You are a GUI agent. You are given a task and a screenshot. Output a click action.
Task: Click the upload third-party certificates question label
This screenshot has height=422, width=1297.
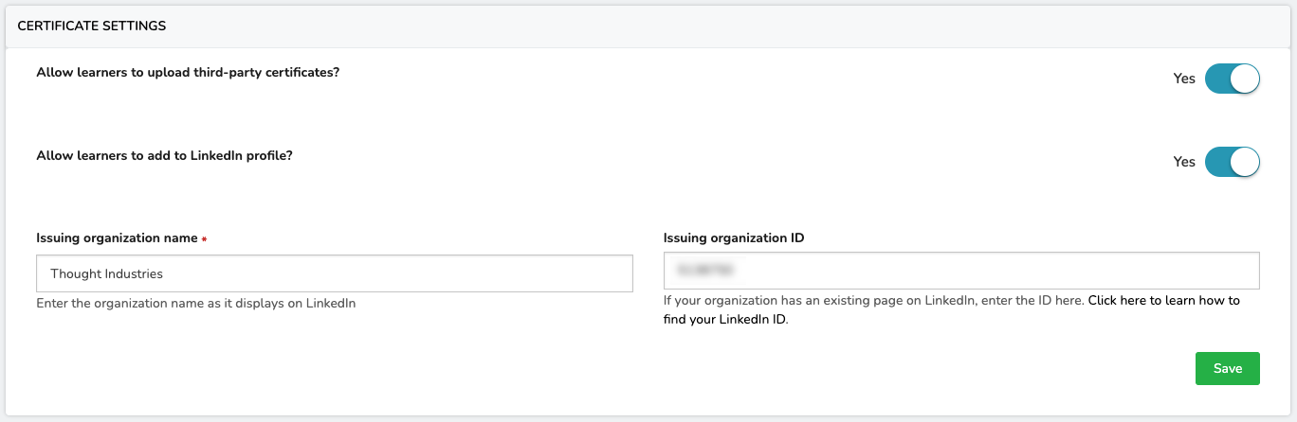click(188, 72)
